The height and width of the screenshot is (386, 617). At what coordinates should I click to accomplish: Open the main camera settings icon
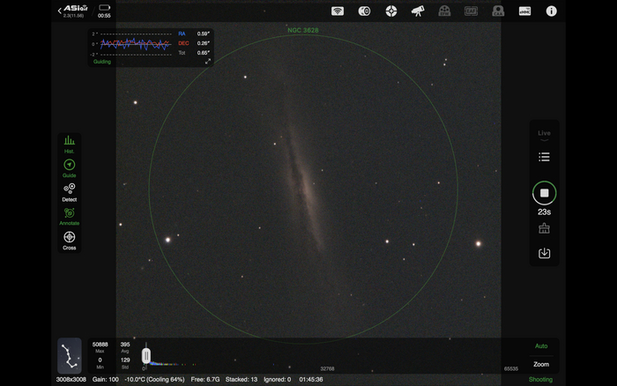364,11
